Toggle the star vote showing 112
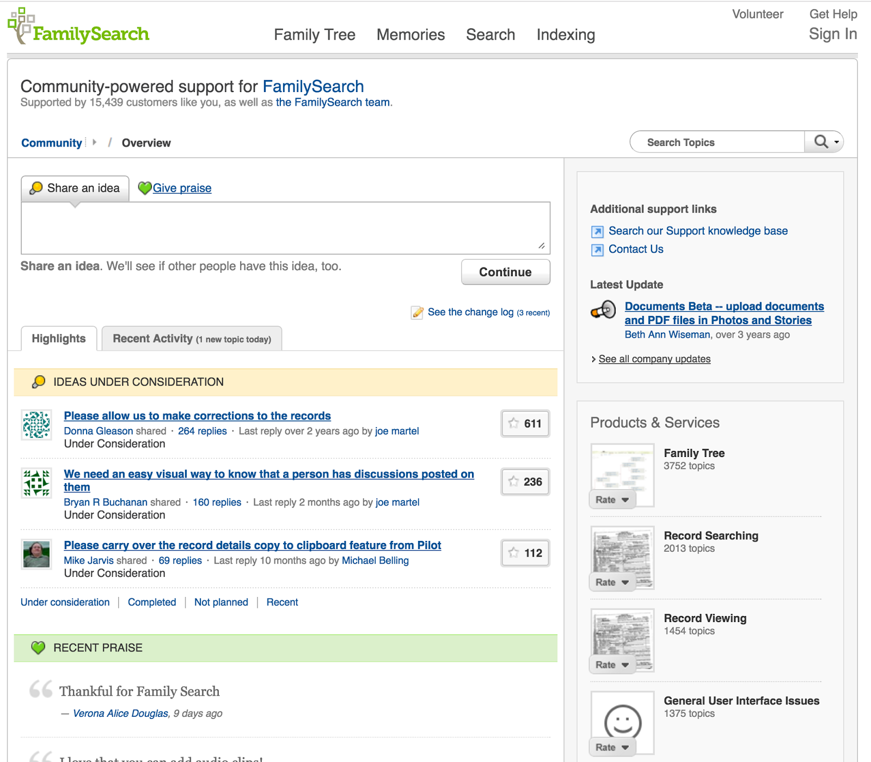 tap(524, 553)
